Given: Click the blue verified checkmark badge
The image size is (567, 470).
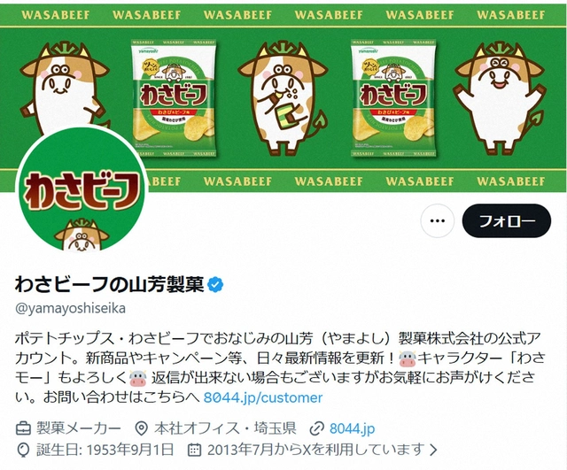Looking at the screenshot, I should [x=215, y=285].
